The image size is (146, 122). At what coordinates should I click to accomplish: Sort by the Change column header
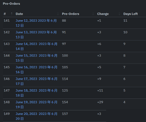103,14
